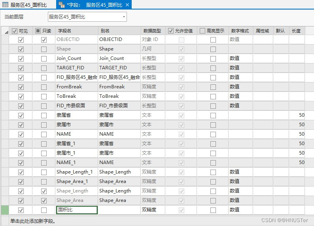Toggle the 可见 header checkbox
314x226 pixels.
tap(14, 31)
